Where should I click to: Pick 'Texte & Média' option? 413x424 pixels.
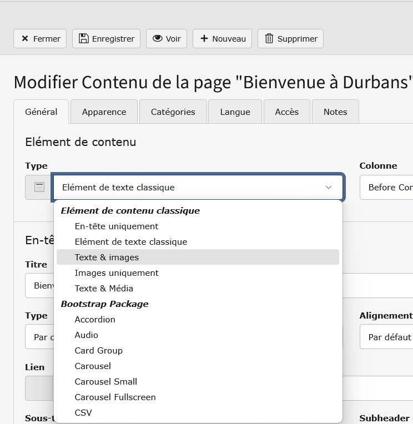coord(104,288)
